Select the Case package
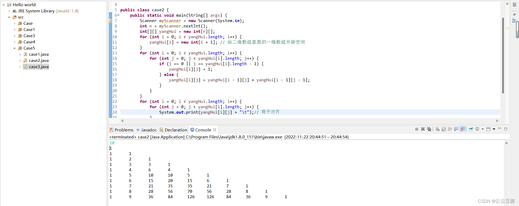The image size is (519, 206). tap(28, 23)
